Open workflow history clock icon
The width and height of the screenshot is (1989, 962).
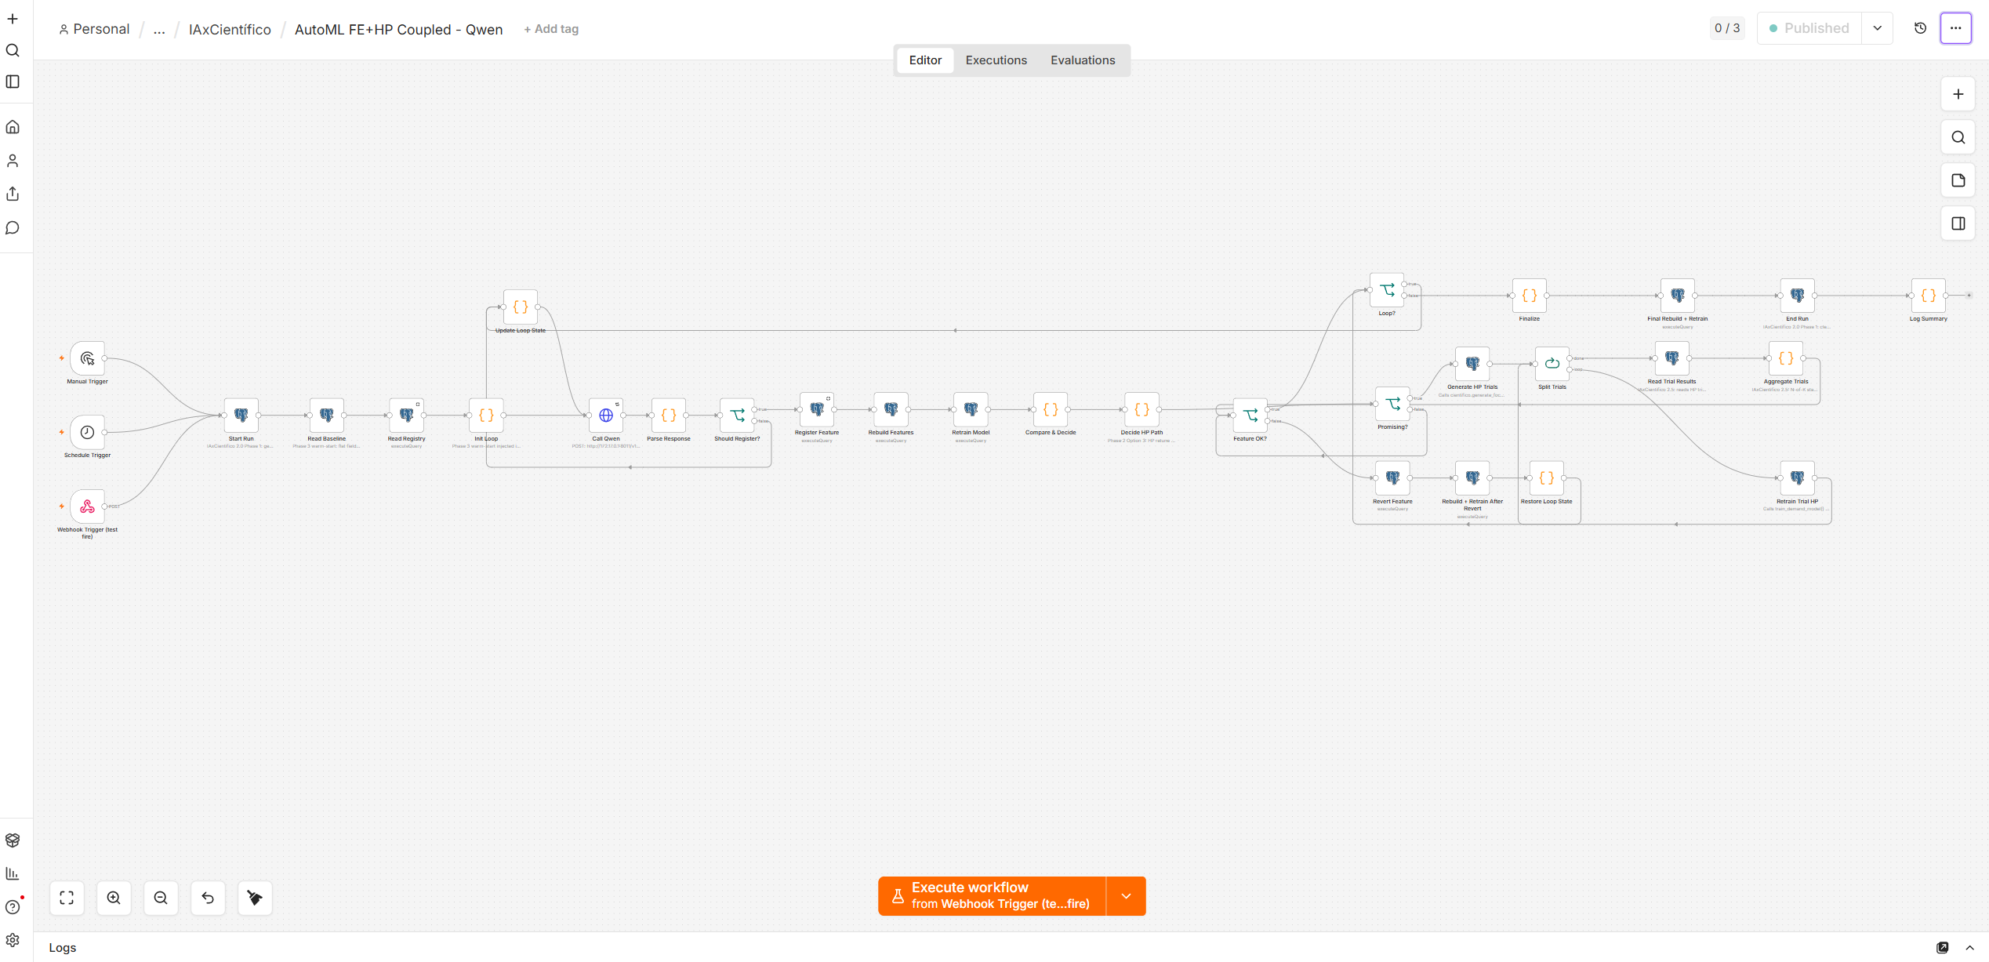(1921, 28)
